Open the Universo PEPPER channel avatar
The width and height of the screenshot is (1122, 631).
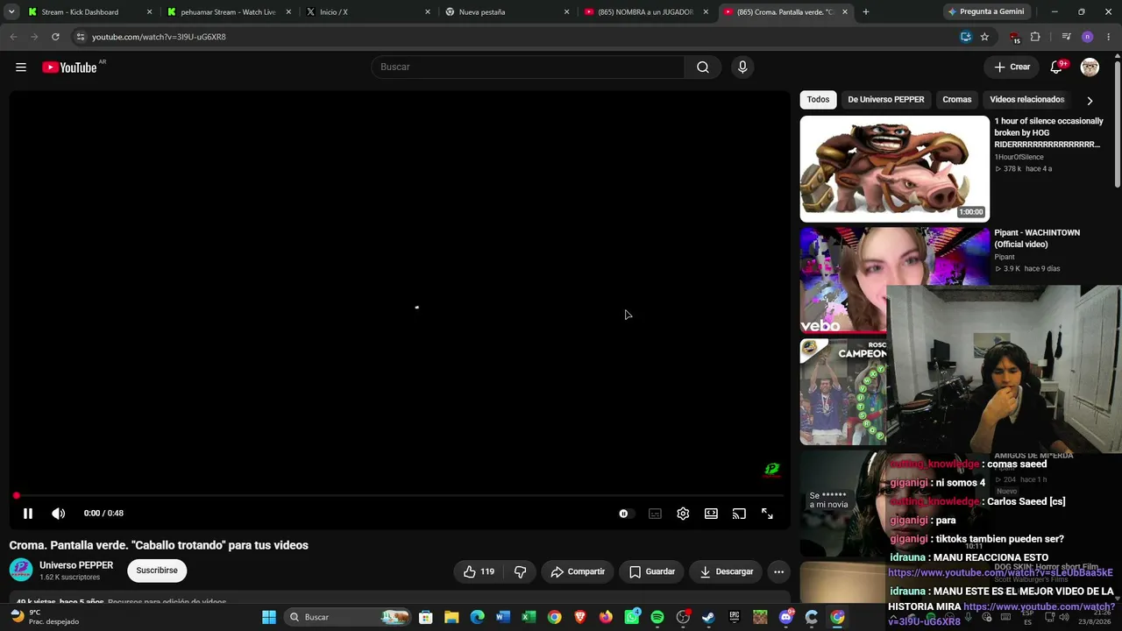[21, 571]
